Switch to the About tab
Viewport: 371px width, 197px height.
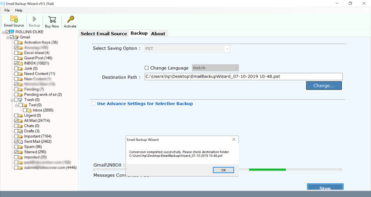pos(158,33)
